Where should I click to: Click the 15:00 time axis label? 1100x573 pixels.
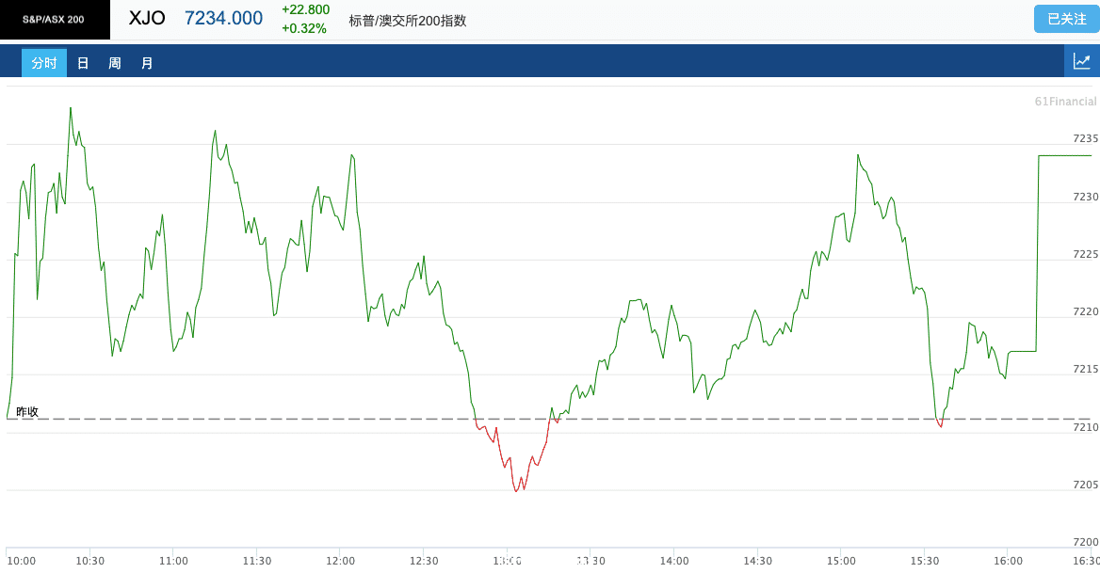pos(841,561)
